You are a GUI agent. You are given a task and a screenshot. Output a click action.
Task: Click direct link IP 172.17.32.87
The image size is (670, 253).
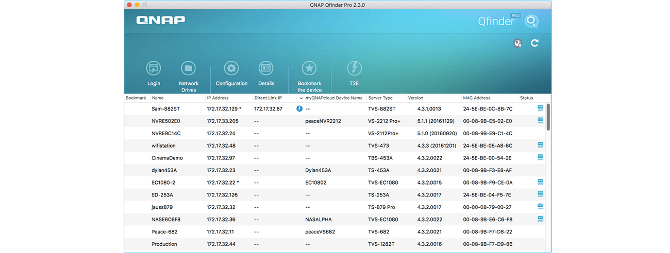[x=268, y=109]
